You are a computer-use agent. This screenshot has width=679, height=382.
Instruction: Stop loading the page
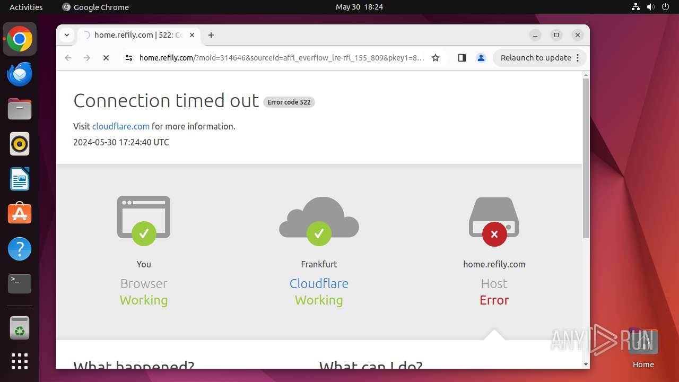[x=106, y=58]
